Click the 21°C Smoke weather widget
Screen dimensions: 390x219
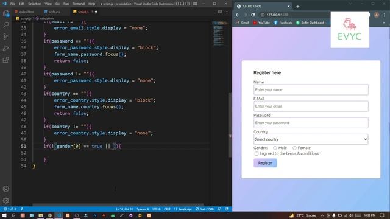pyautogui.click(x=303, y=215)
